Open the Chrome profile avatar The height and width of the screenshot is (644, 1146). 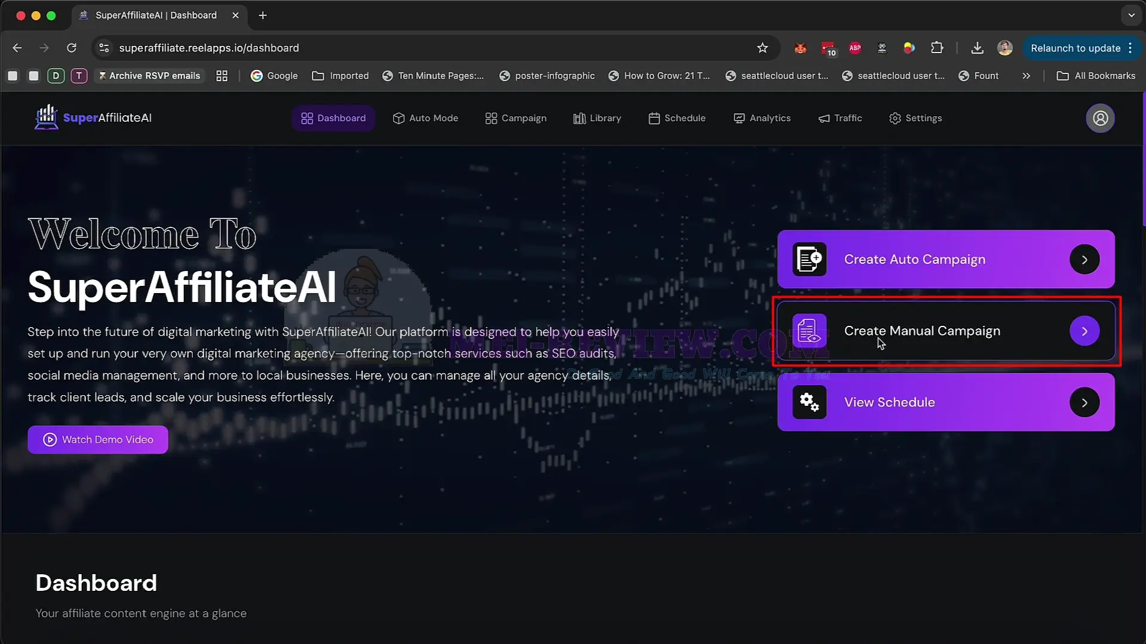(1005, 48)
